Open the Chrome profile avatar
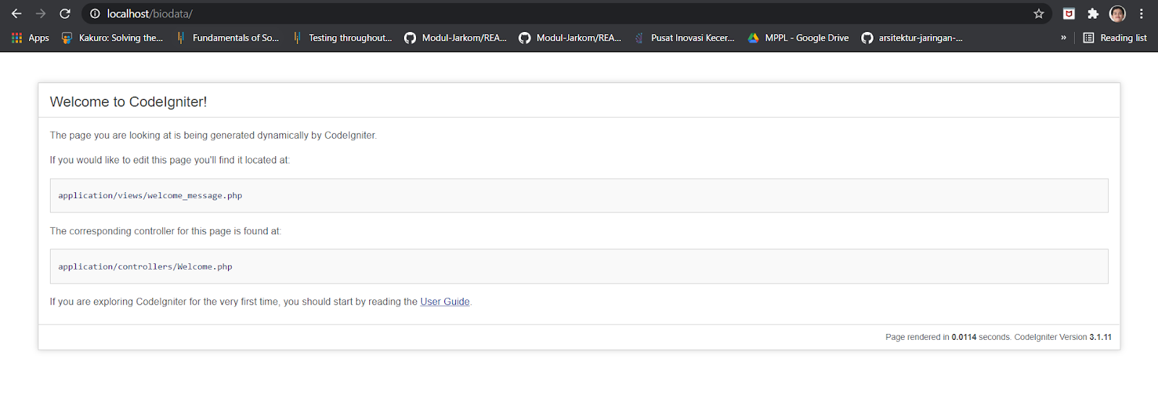The image size is (1158, 402). click(1117, 14)
